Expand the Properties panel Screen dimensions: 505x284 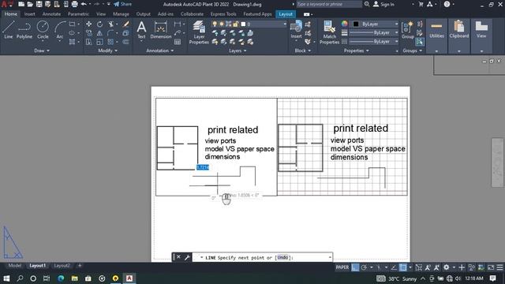356,50
